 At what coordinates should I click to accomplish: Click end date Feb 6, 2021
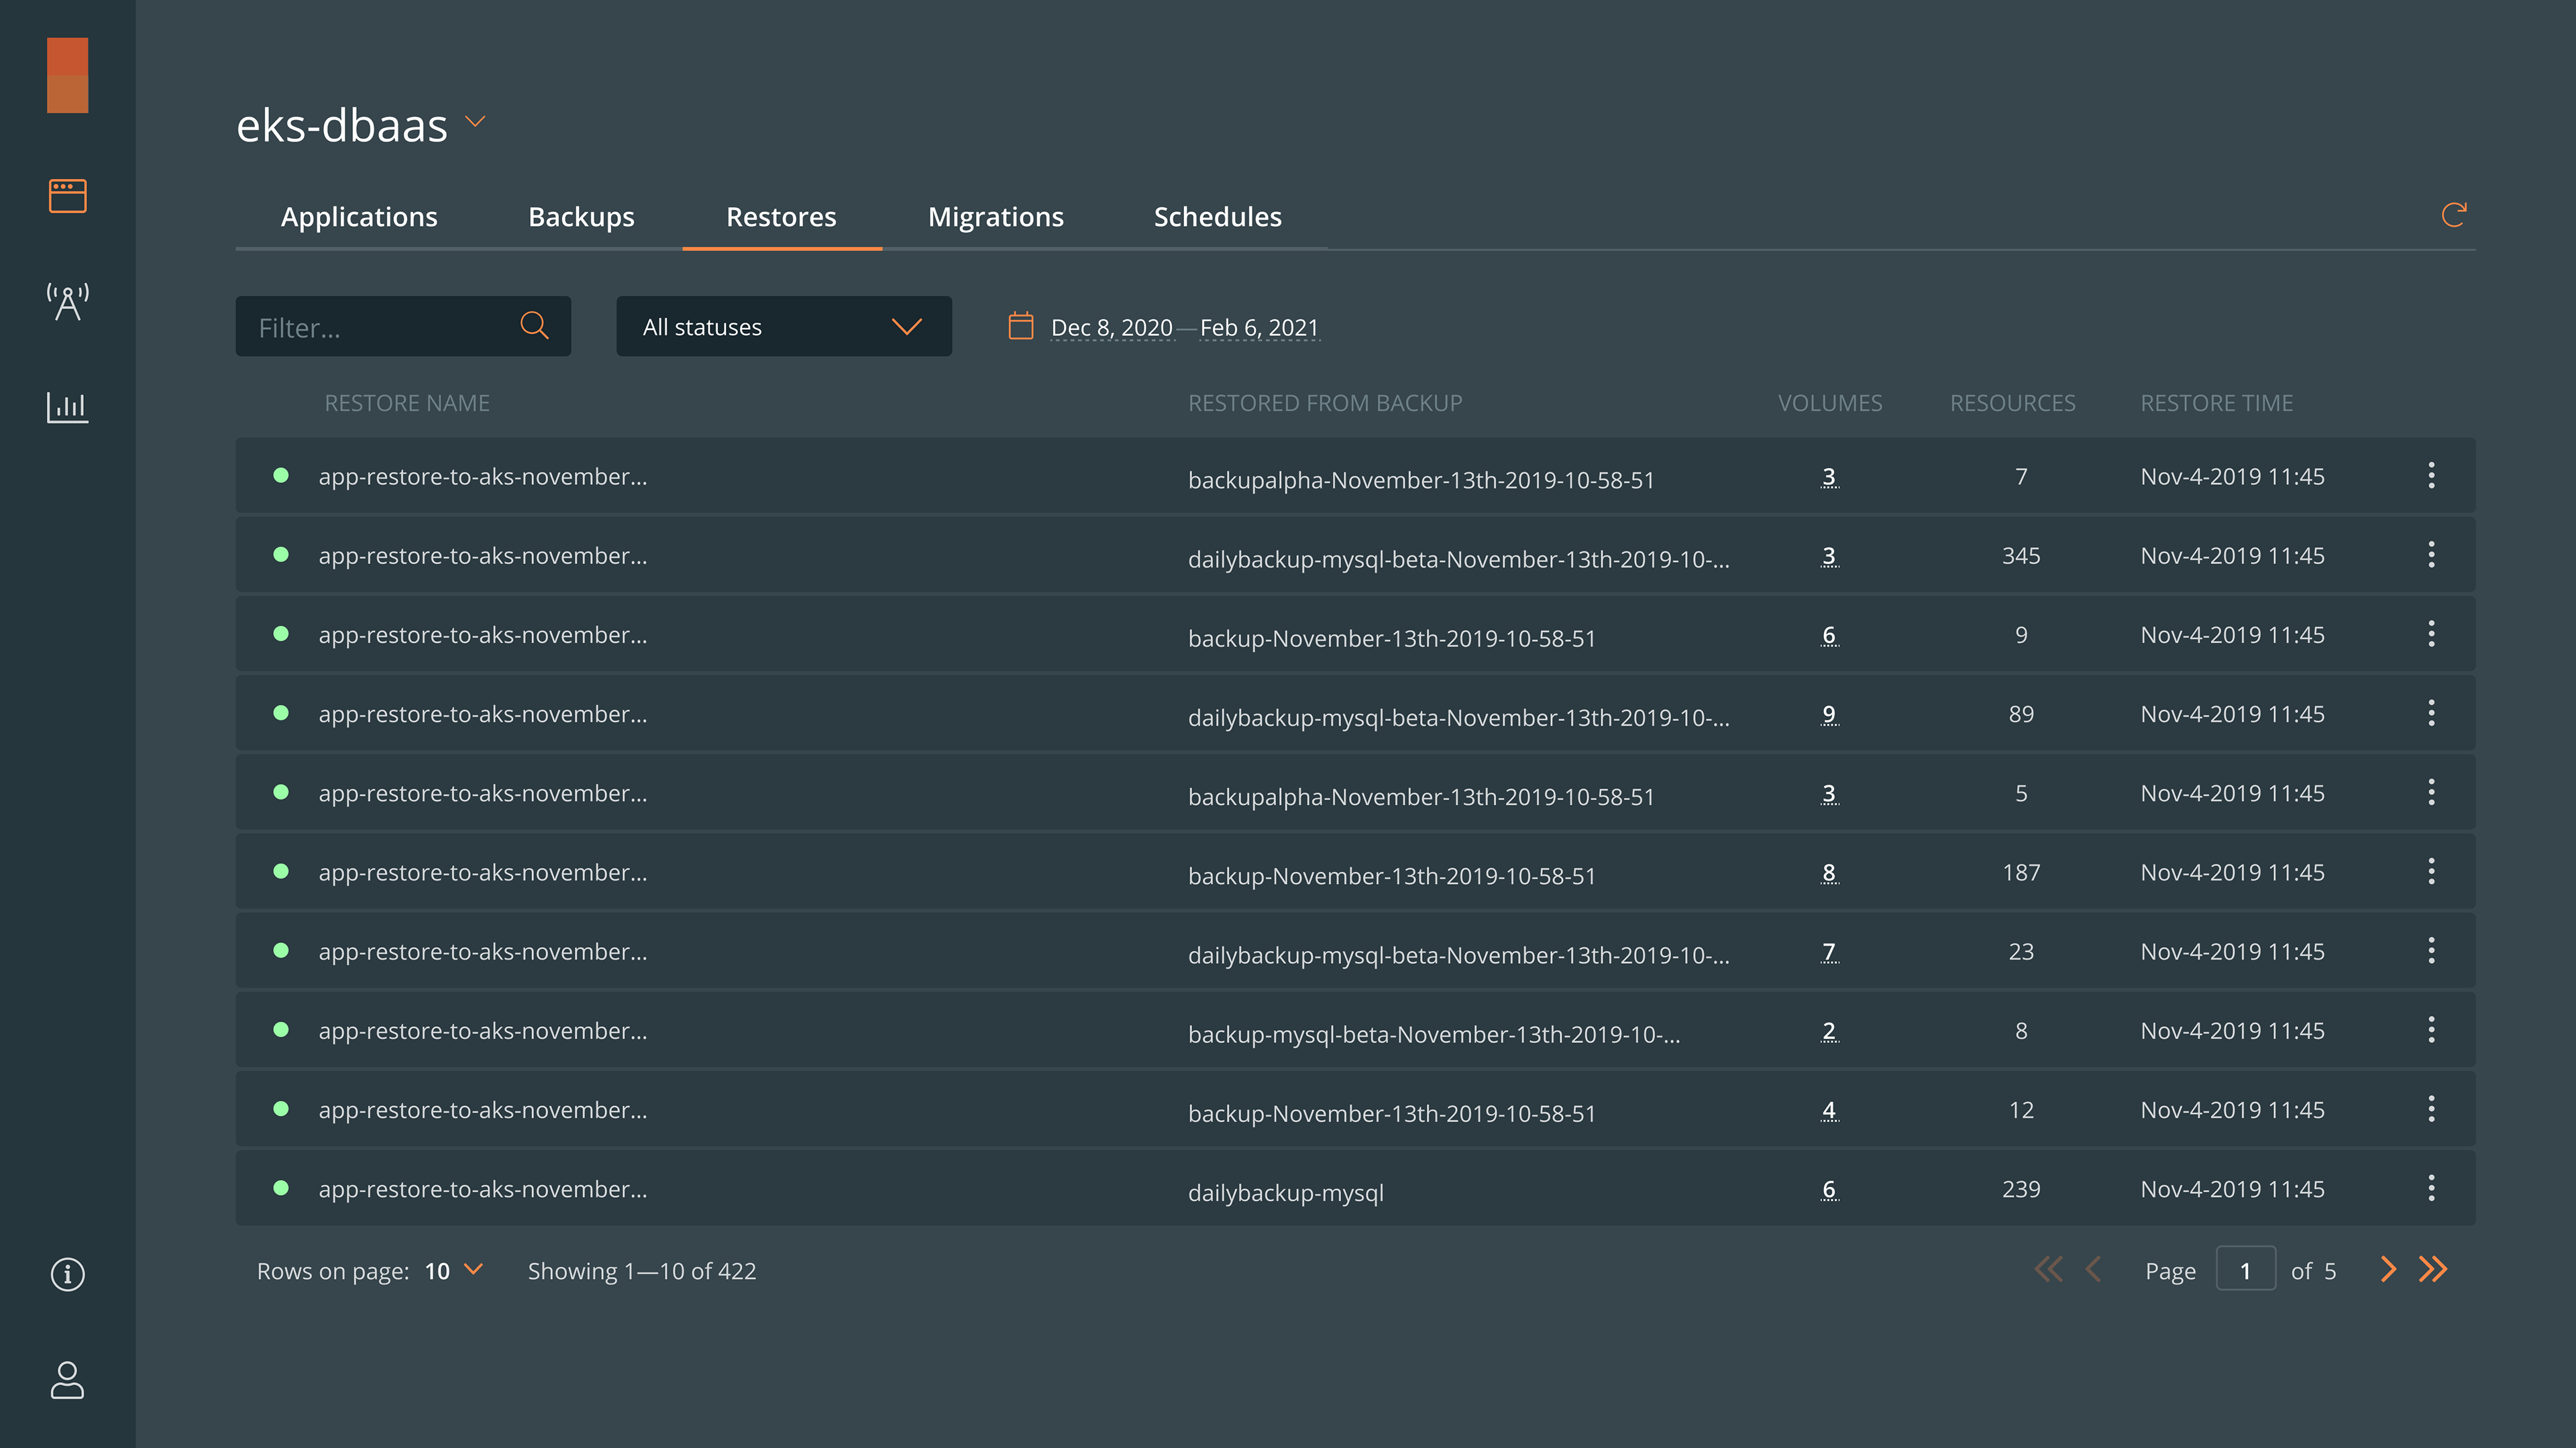(x=1259, y=328)
